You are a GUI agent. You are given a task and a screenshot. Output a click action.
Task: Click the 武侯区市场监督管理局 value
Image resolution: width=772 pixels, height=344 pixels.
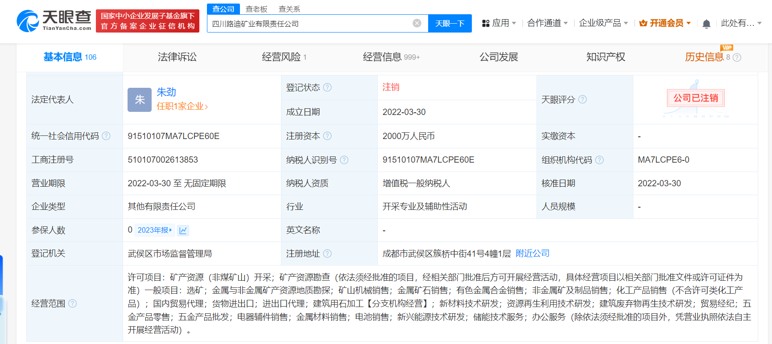[x=170, y=254]
